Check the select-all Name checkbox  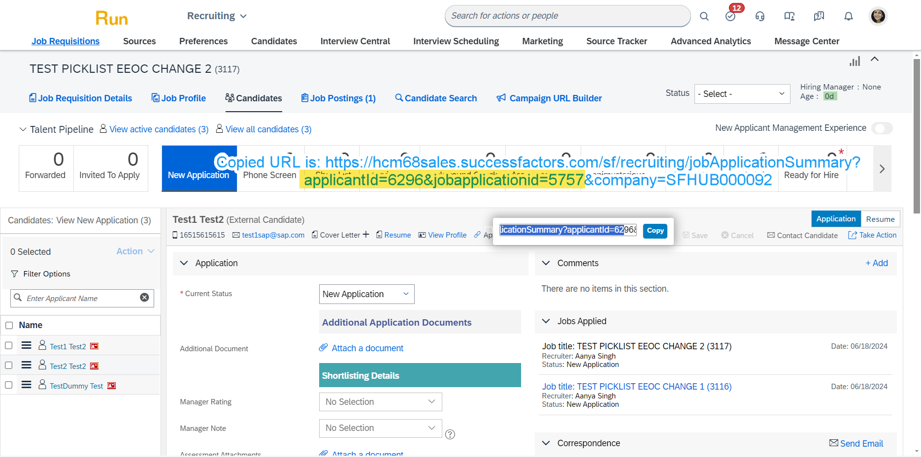[9, 325]
